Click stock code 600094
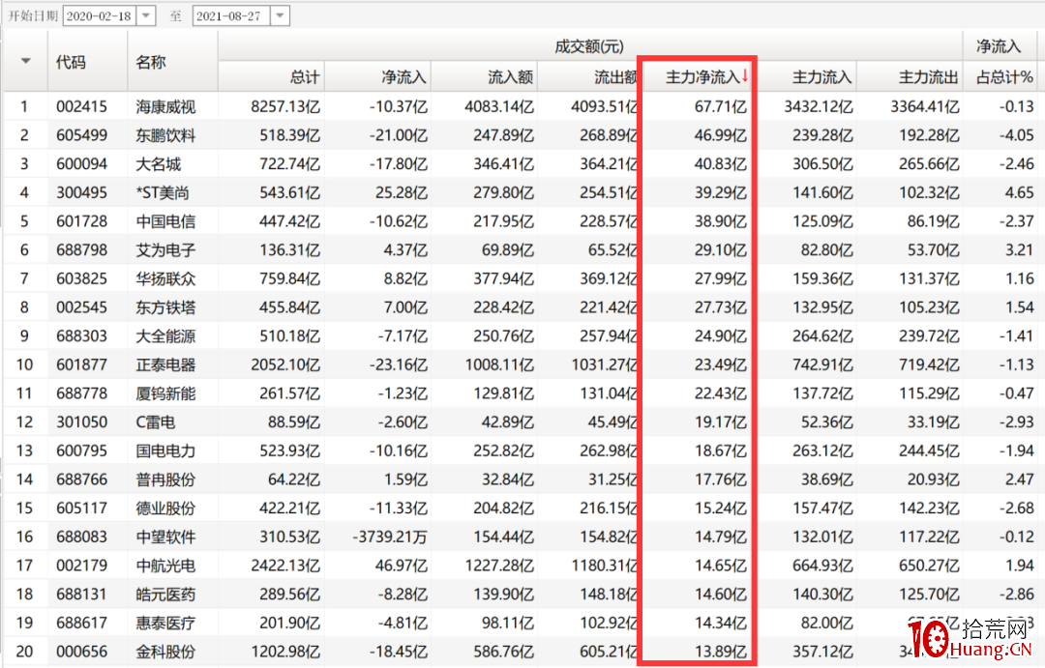The height and width of the screenshot is (668, 1045). coord(81,163)
